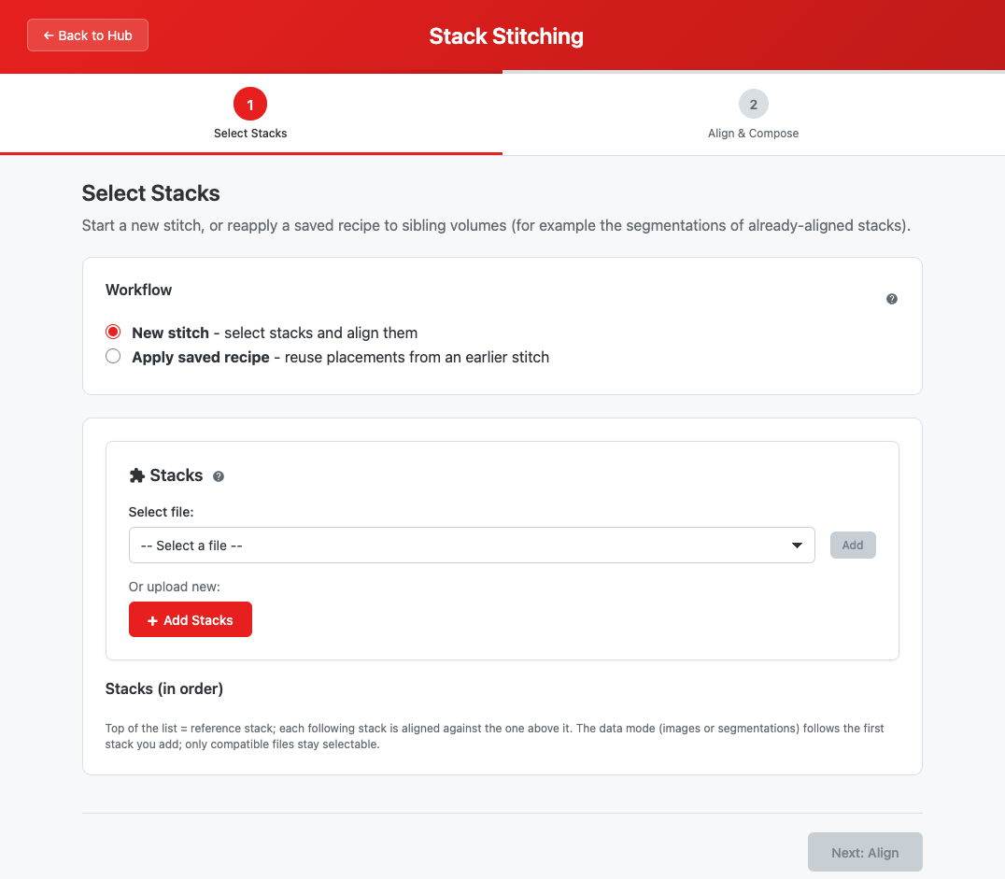Image resolution: width=1005 pixels, height=879 pixels.
Task: Click the puzzle piece icon next to Stacks
Action: tap(136, 475)
